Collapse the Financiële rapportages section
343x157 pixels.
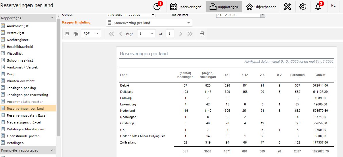(x=52, y=150)
